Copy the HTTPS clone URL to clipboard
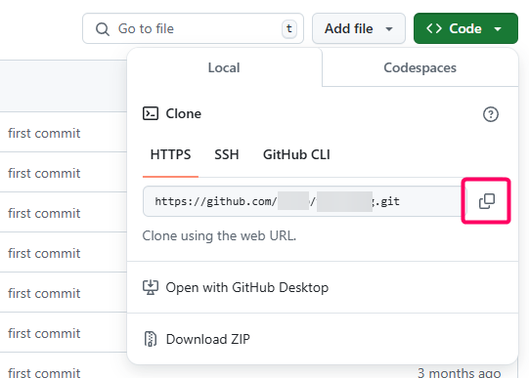This screenshot has height=378, width=529. tap(487, 201)
